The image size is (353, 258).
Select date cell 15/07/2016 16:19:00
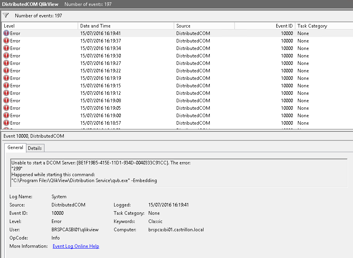click(100, 115)
